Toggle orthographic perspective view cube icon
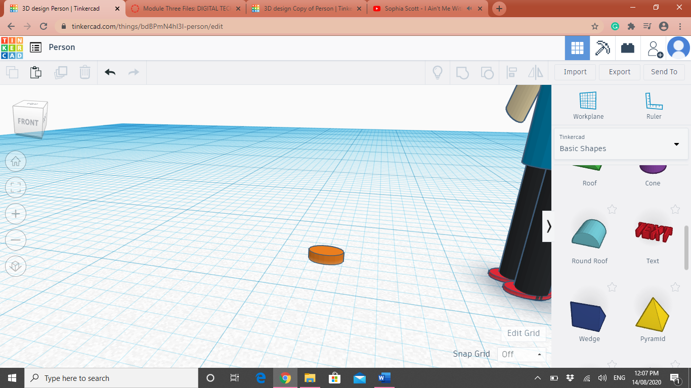Image resolution: width=691 pixels, height=388 pixels. point(16,266)
